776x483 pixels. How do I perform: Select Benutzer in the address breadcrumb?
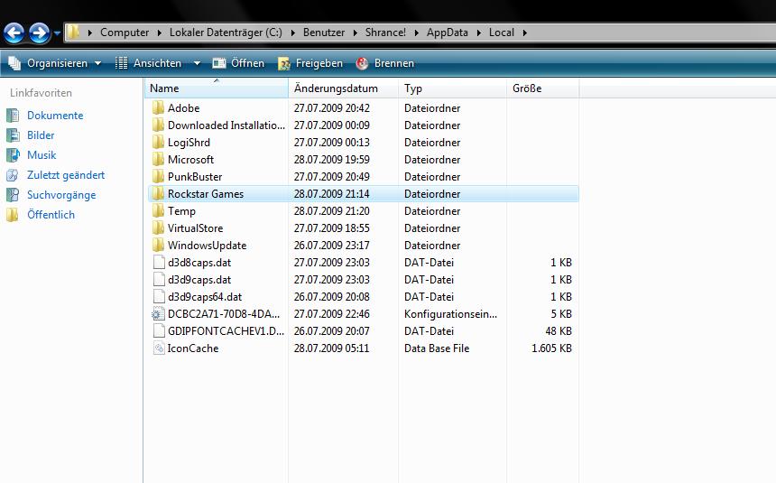point(324,33)
